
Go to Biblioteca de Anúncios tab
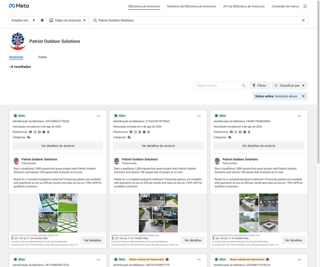(144, 6)
